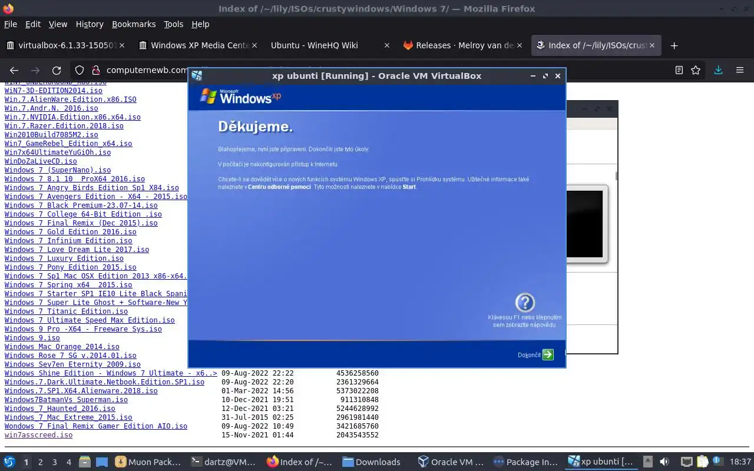The width and height of the screenshot is (754, 471).
Task: Open the View menu
Action: [58, 24]
